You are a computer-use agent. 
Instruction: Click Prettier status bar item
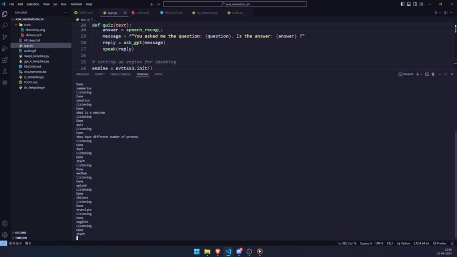[x=440, y=243]
